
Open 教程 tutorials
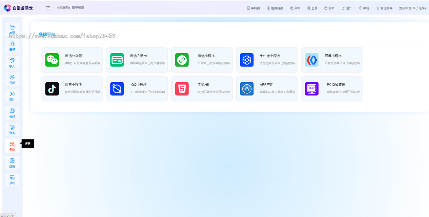point(364,8)
